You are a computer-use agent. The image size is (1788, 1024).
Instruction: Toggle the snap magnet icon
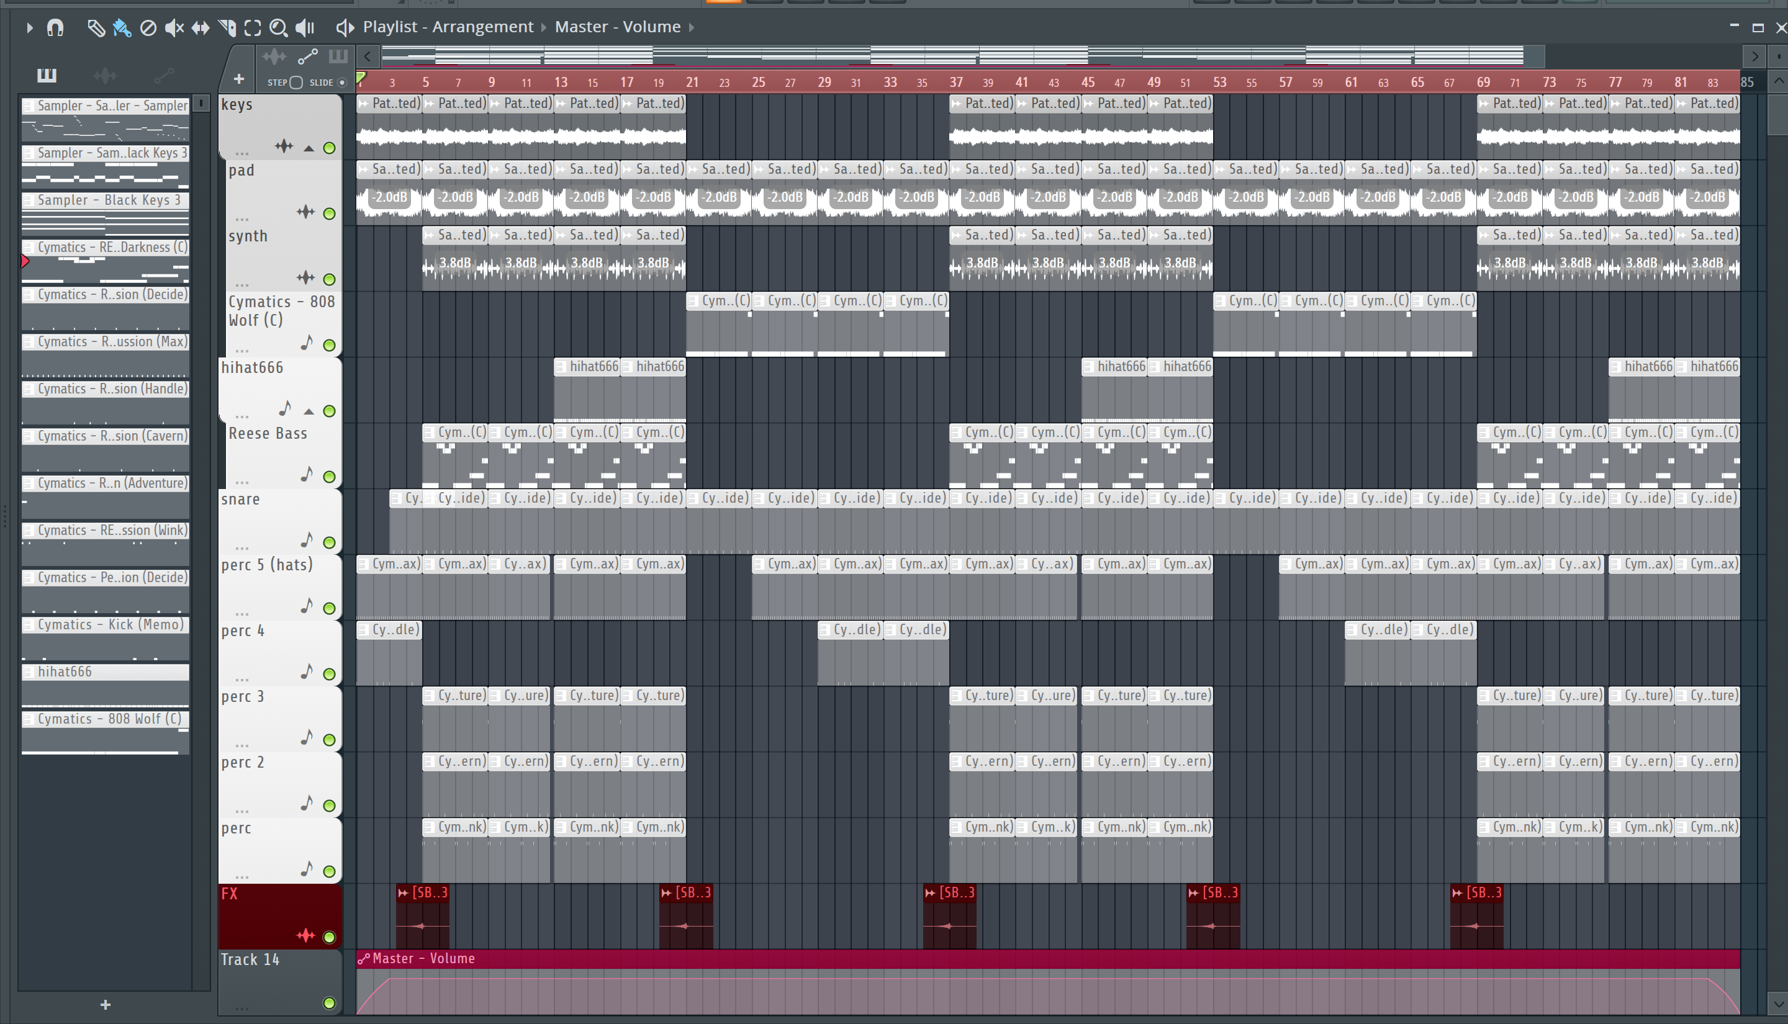pyautogui.click(x=55, y=27)
